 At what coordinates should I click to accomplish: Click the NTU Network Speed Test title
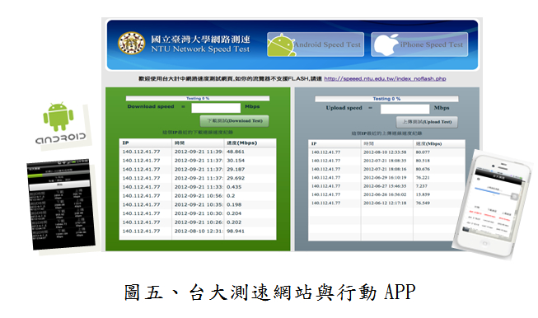tap(200, 49)
